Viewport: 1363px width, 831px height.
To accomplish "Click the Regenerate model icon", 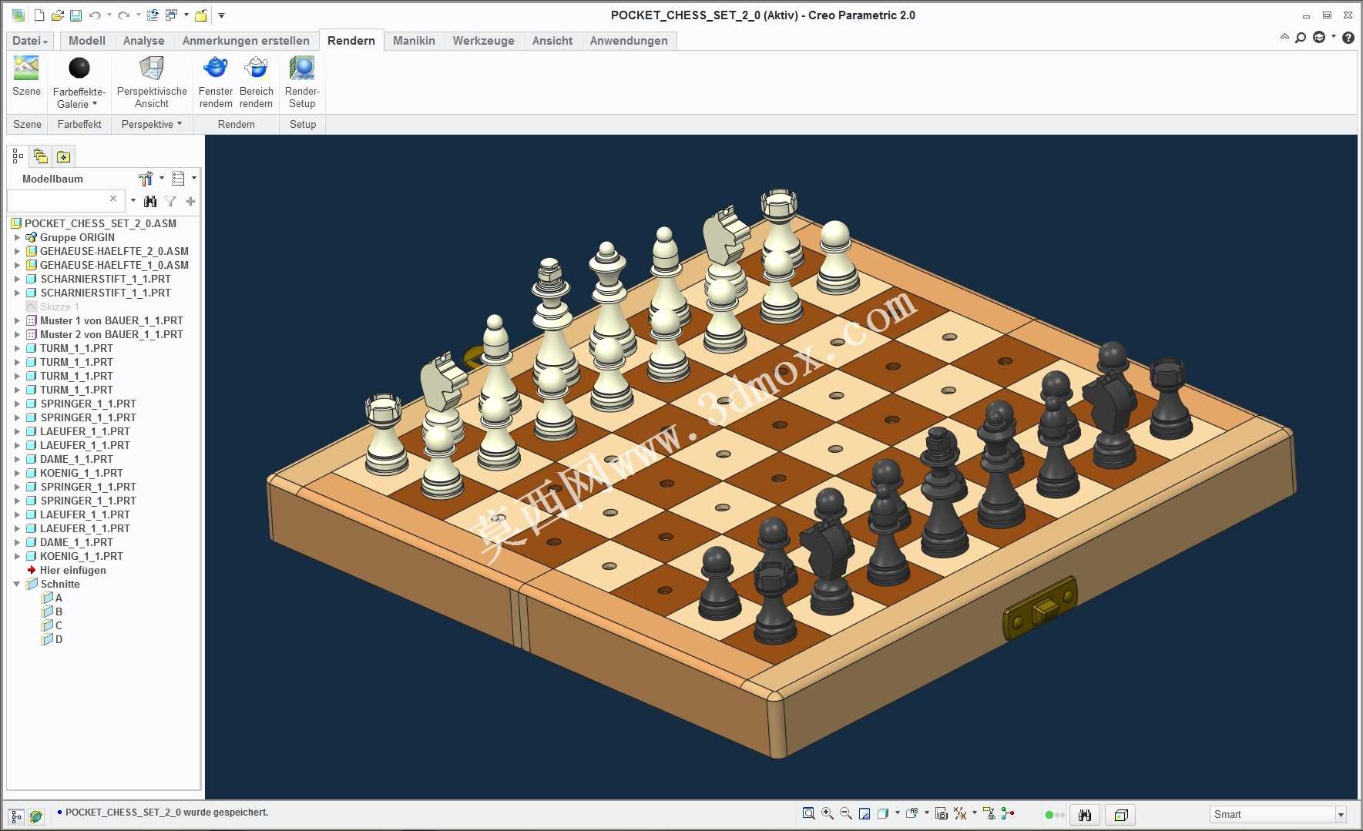I will click(x=153, y=15).
